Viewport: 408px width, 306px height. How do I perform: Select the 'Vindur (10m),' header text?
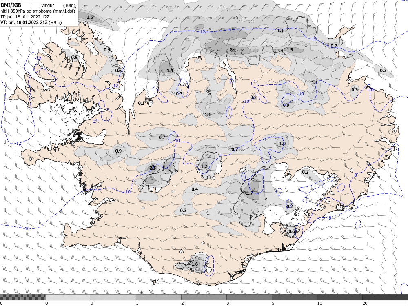[58, 5]
